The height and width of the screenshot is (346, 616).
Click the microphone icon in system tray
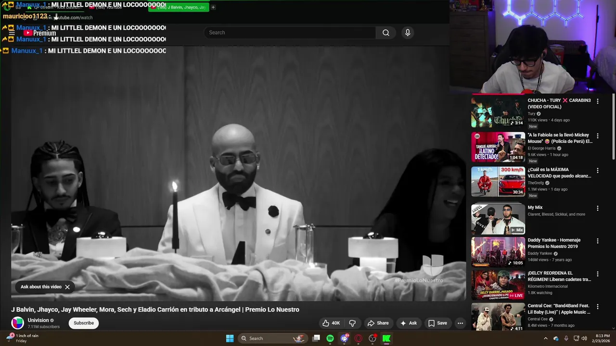coord(566,338)
